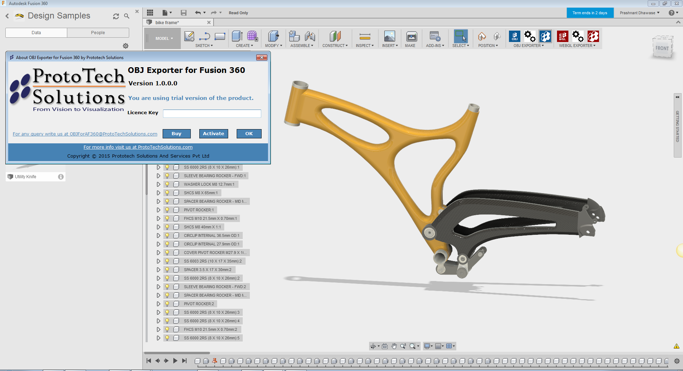The image size is (683, 371).
Task: Click the OBJ export blue icon
Action: click(515, 36)
